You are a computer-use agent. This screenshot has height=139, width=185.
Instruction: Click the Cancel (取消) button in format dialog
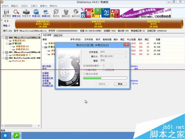120,84
